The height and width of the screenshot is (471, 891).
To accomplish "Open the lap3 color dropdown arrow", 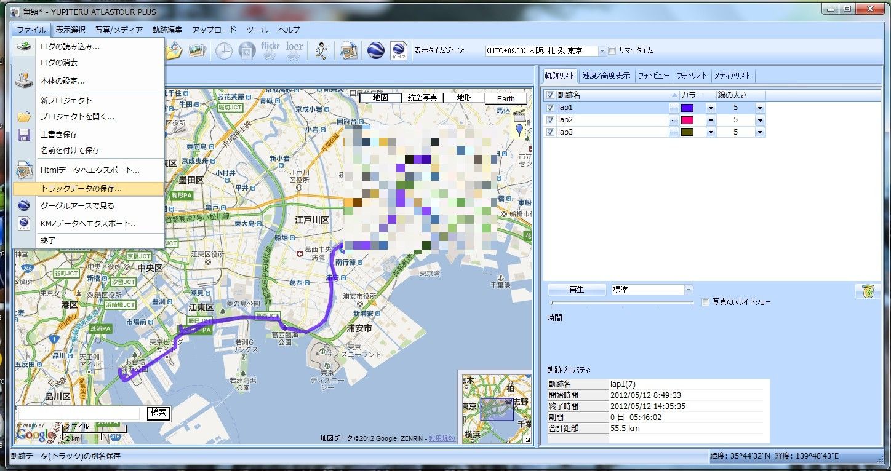I will click(710, 132).
